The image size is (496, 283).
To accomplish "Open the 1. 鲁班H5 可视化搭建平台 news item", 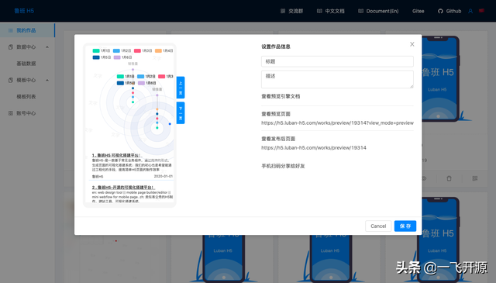I will click(x=117, y=155).
